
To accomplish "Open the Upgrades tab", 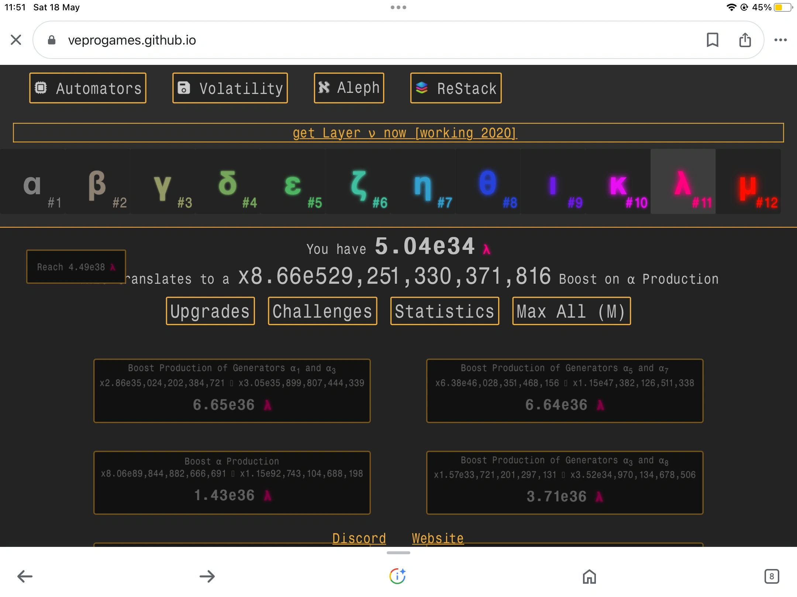I will 210,311.
